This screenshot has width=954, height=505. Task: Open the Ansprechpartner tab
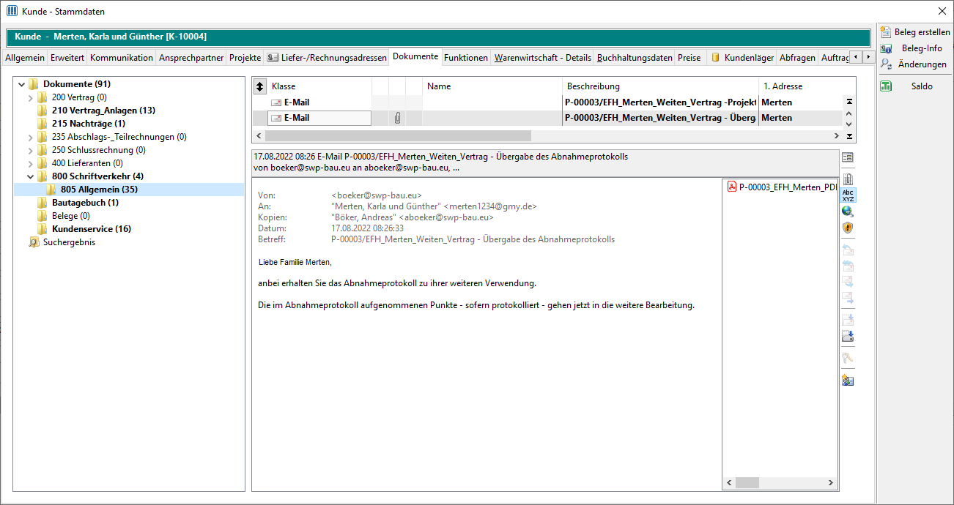tap(191, 58)
